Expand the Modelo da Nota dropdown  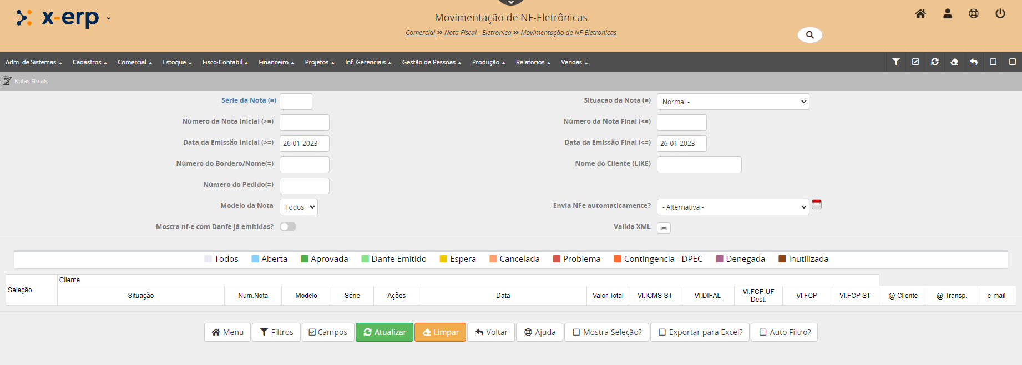pyautogui.click(x=298, y=207)
